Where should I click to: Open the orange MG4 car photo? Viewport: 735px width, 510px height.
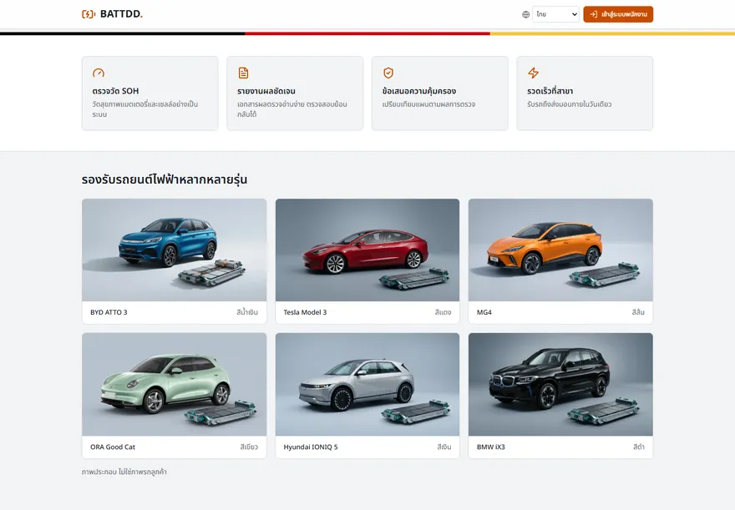560,250
